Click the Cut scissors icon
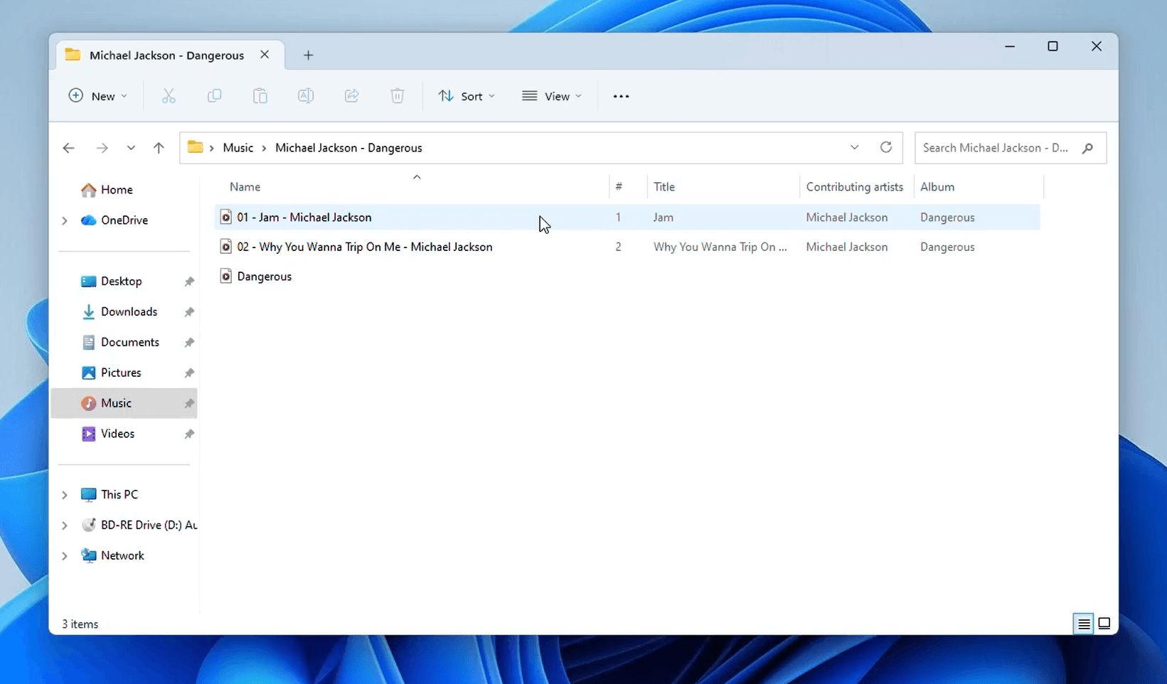 tap(169, 96)
